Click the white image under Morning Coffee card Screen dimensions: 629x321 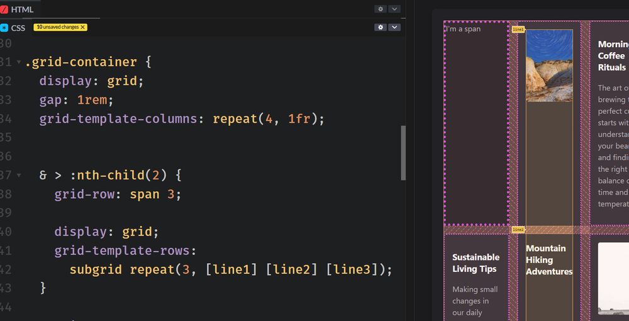[x=613, y=279]
